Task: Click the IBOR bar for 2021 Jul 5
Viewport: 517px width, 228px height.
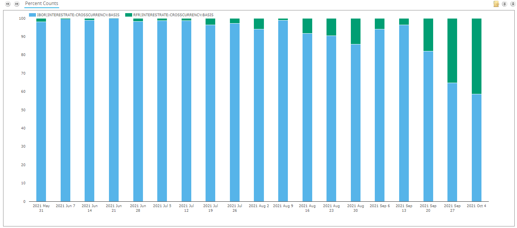Action: 162,111
